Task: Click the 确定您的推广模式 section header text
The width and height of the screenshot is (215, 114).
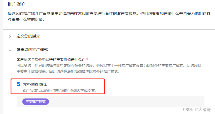Action: [x=32, y=50]
